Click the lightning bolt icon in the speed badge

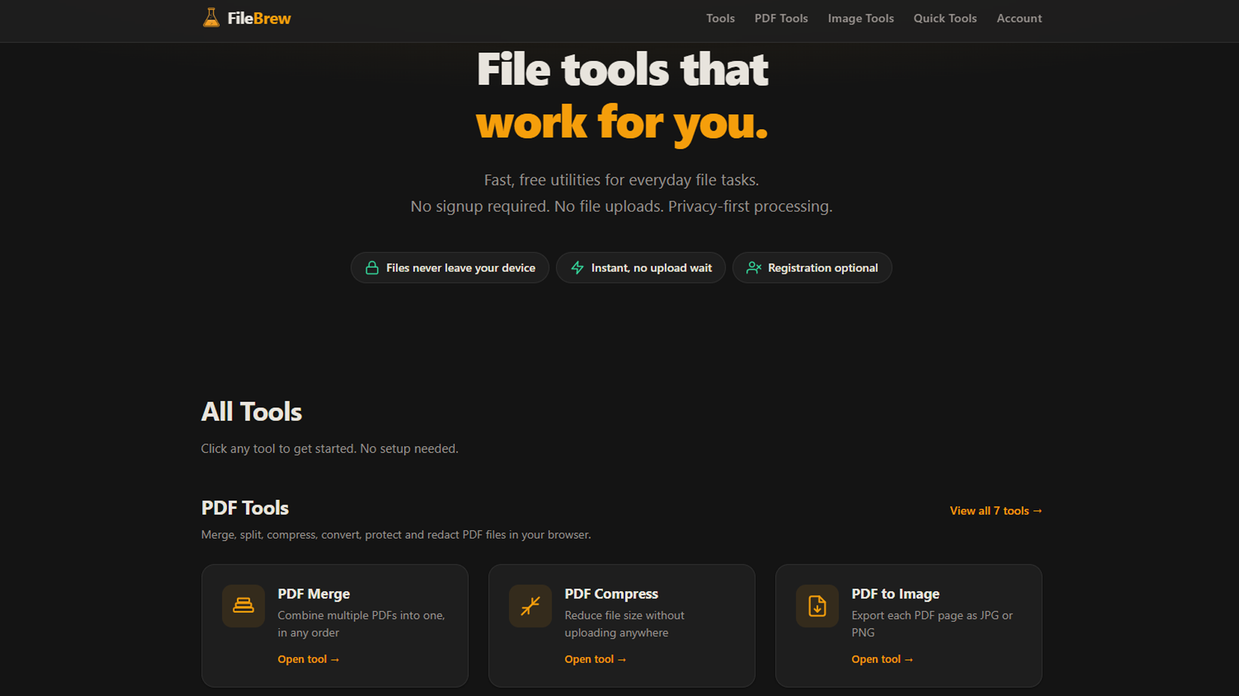(x=576, y=267)
